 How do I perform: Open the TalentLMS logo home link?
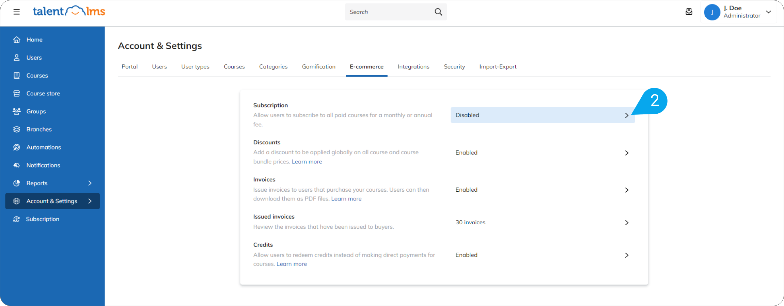point(69,11)
